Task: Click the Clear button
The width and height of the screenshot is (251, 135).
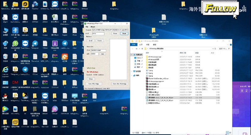Action: [91, 79]
